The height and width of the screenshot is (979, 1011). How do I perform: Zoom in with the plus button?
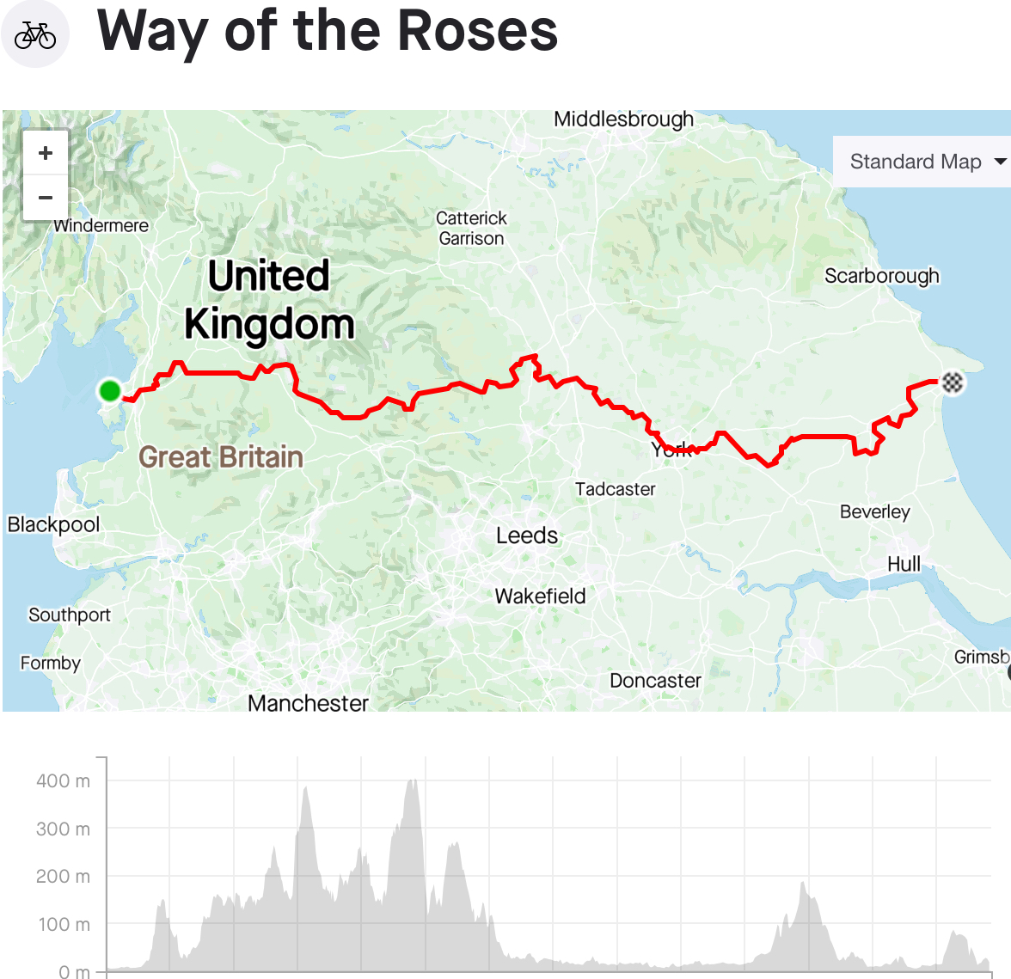tap(45, 153)
